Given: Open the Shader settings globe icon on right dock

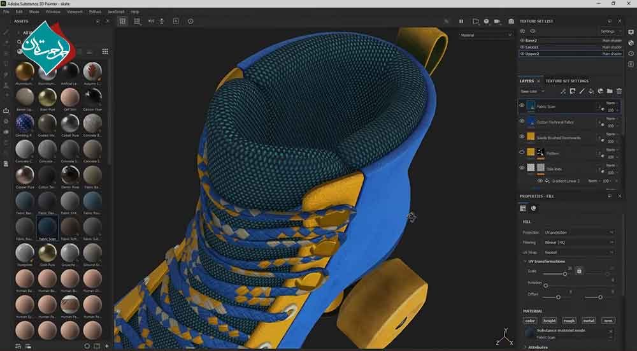Looking at the screenshot, I should (x=631, y=43).
